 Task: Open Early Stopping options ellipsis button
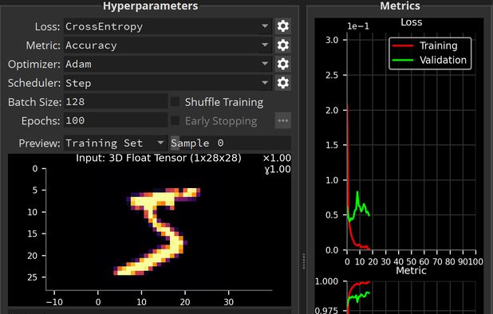point(283,120)
